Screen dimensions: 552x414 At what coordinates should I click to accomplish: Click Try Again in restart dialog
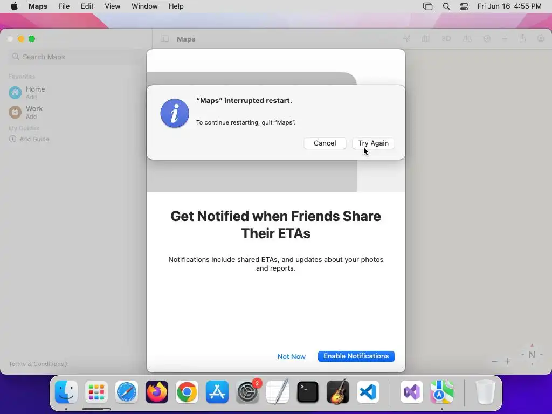[x=373, y=143]
